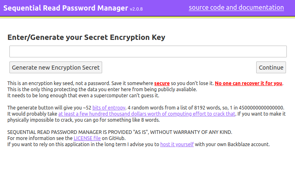Click the Enter/Generate your Secret Encryption Key heading
Viewport: 295px width, 173px height.
86,37
